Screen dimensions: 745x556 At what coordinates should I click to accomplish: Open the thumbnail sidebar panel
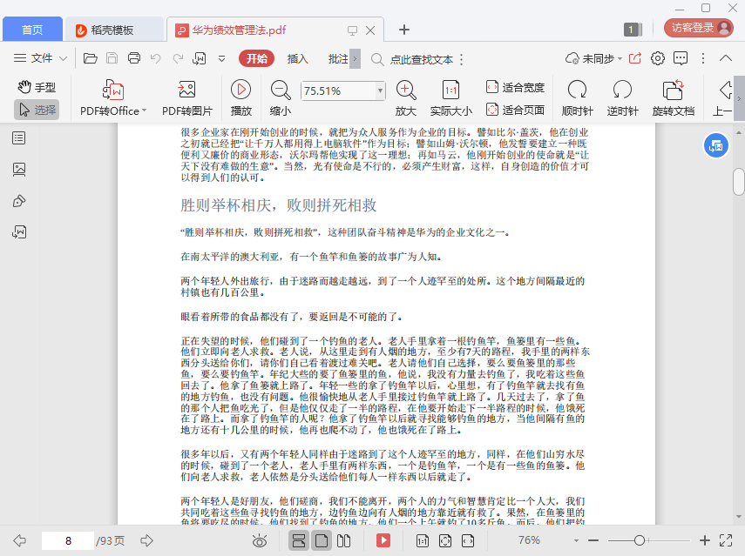(x=19, y=170)
